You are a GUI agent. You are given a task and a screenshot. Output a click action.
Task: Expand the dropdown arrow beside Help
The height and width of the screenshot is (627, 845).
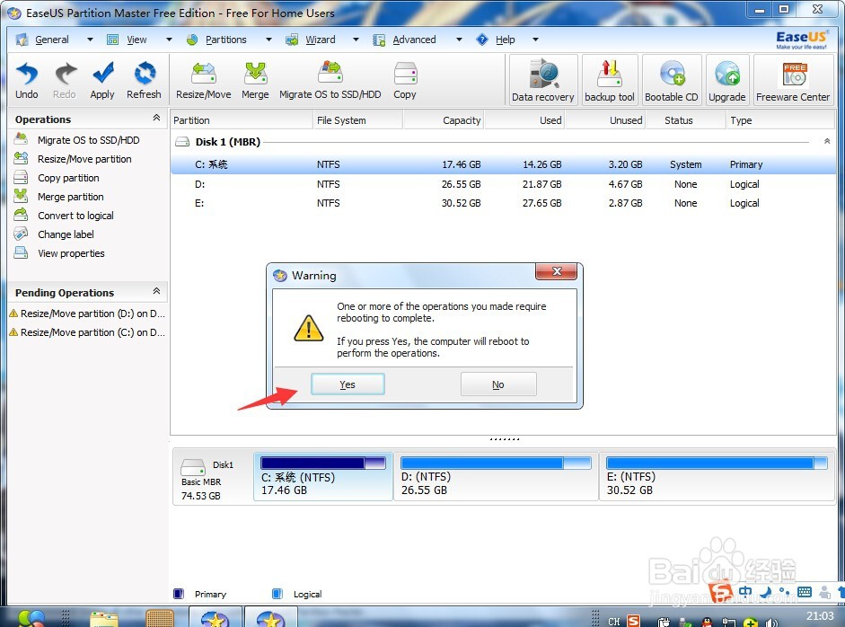[535, 40]
